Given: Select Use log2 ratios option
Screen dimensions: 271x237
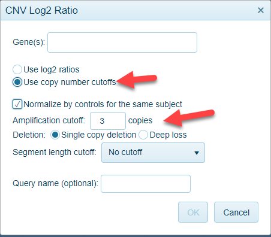Looking at the screenshot, I should (17, 69).
